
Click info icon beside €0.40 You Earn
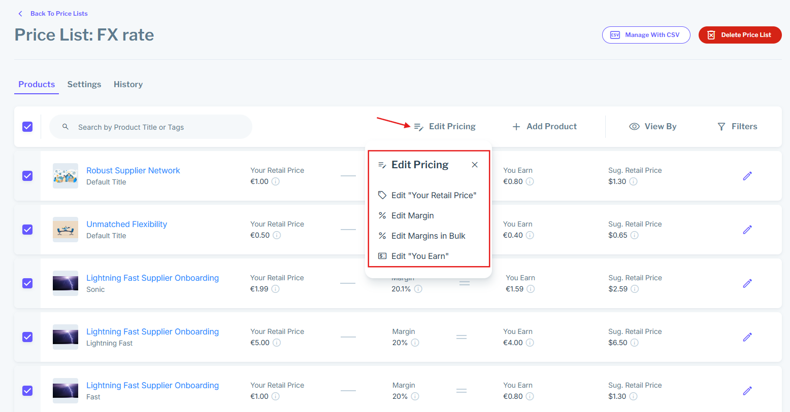click(530, 235)
